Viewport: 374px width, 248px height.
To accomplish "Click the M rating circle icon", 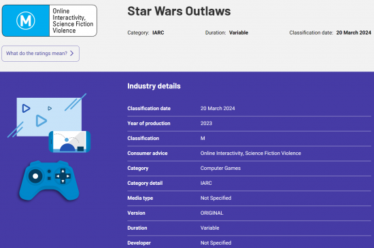I will pyautogui.click(x=26, y=21).
